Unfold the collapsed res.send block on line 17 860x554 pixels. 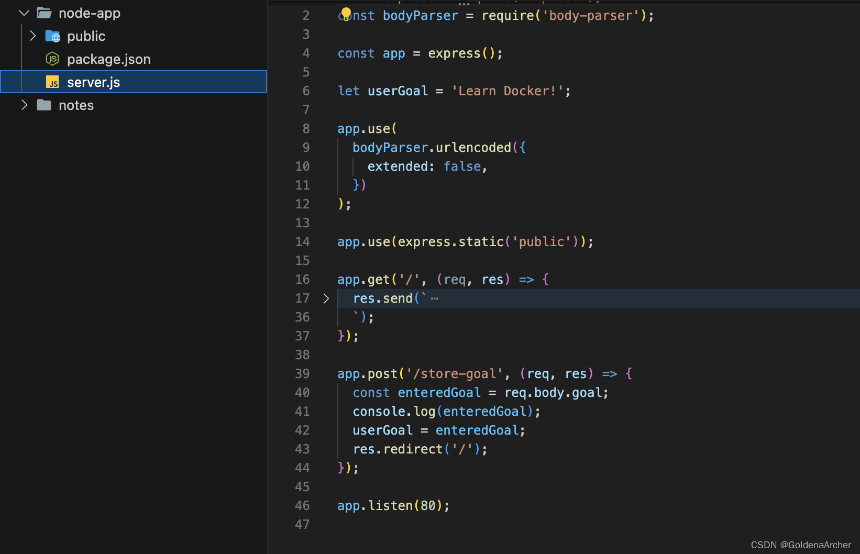coord(326,298)
